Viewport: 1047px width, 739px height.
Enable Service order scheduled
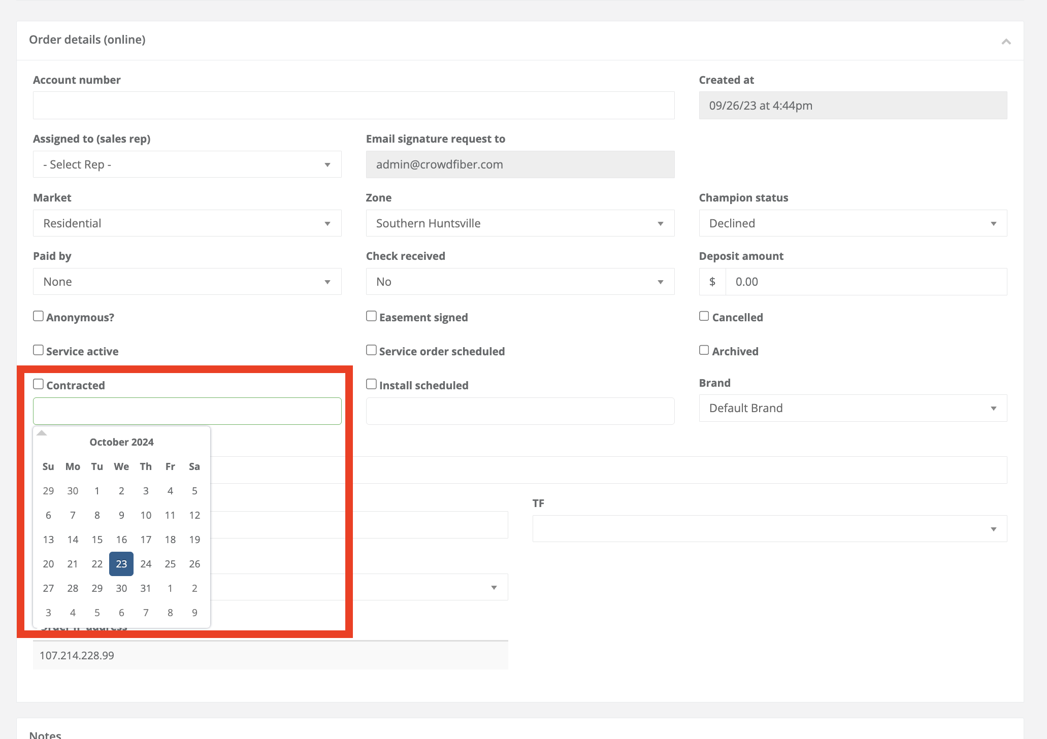pos(371,350)
